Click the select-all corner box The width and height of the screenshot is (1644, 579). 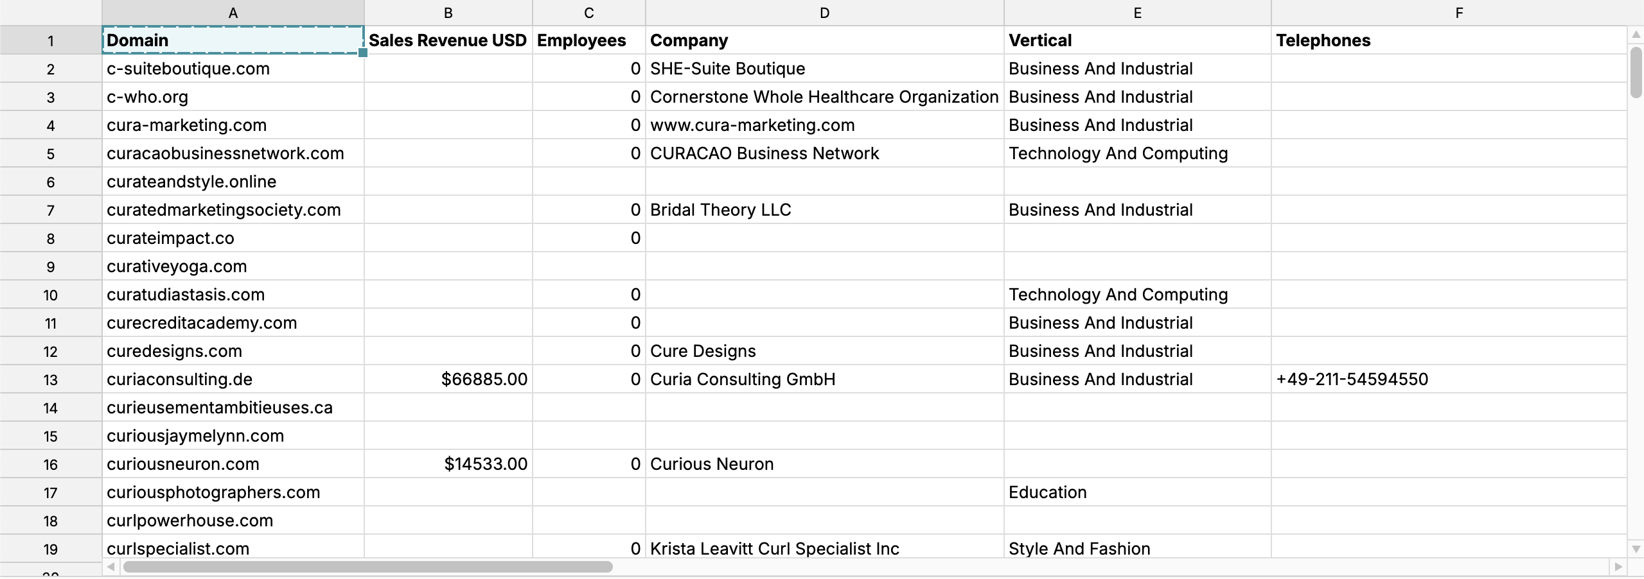[x=51, y=13]
